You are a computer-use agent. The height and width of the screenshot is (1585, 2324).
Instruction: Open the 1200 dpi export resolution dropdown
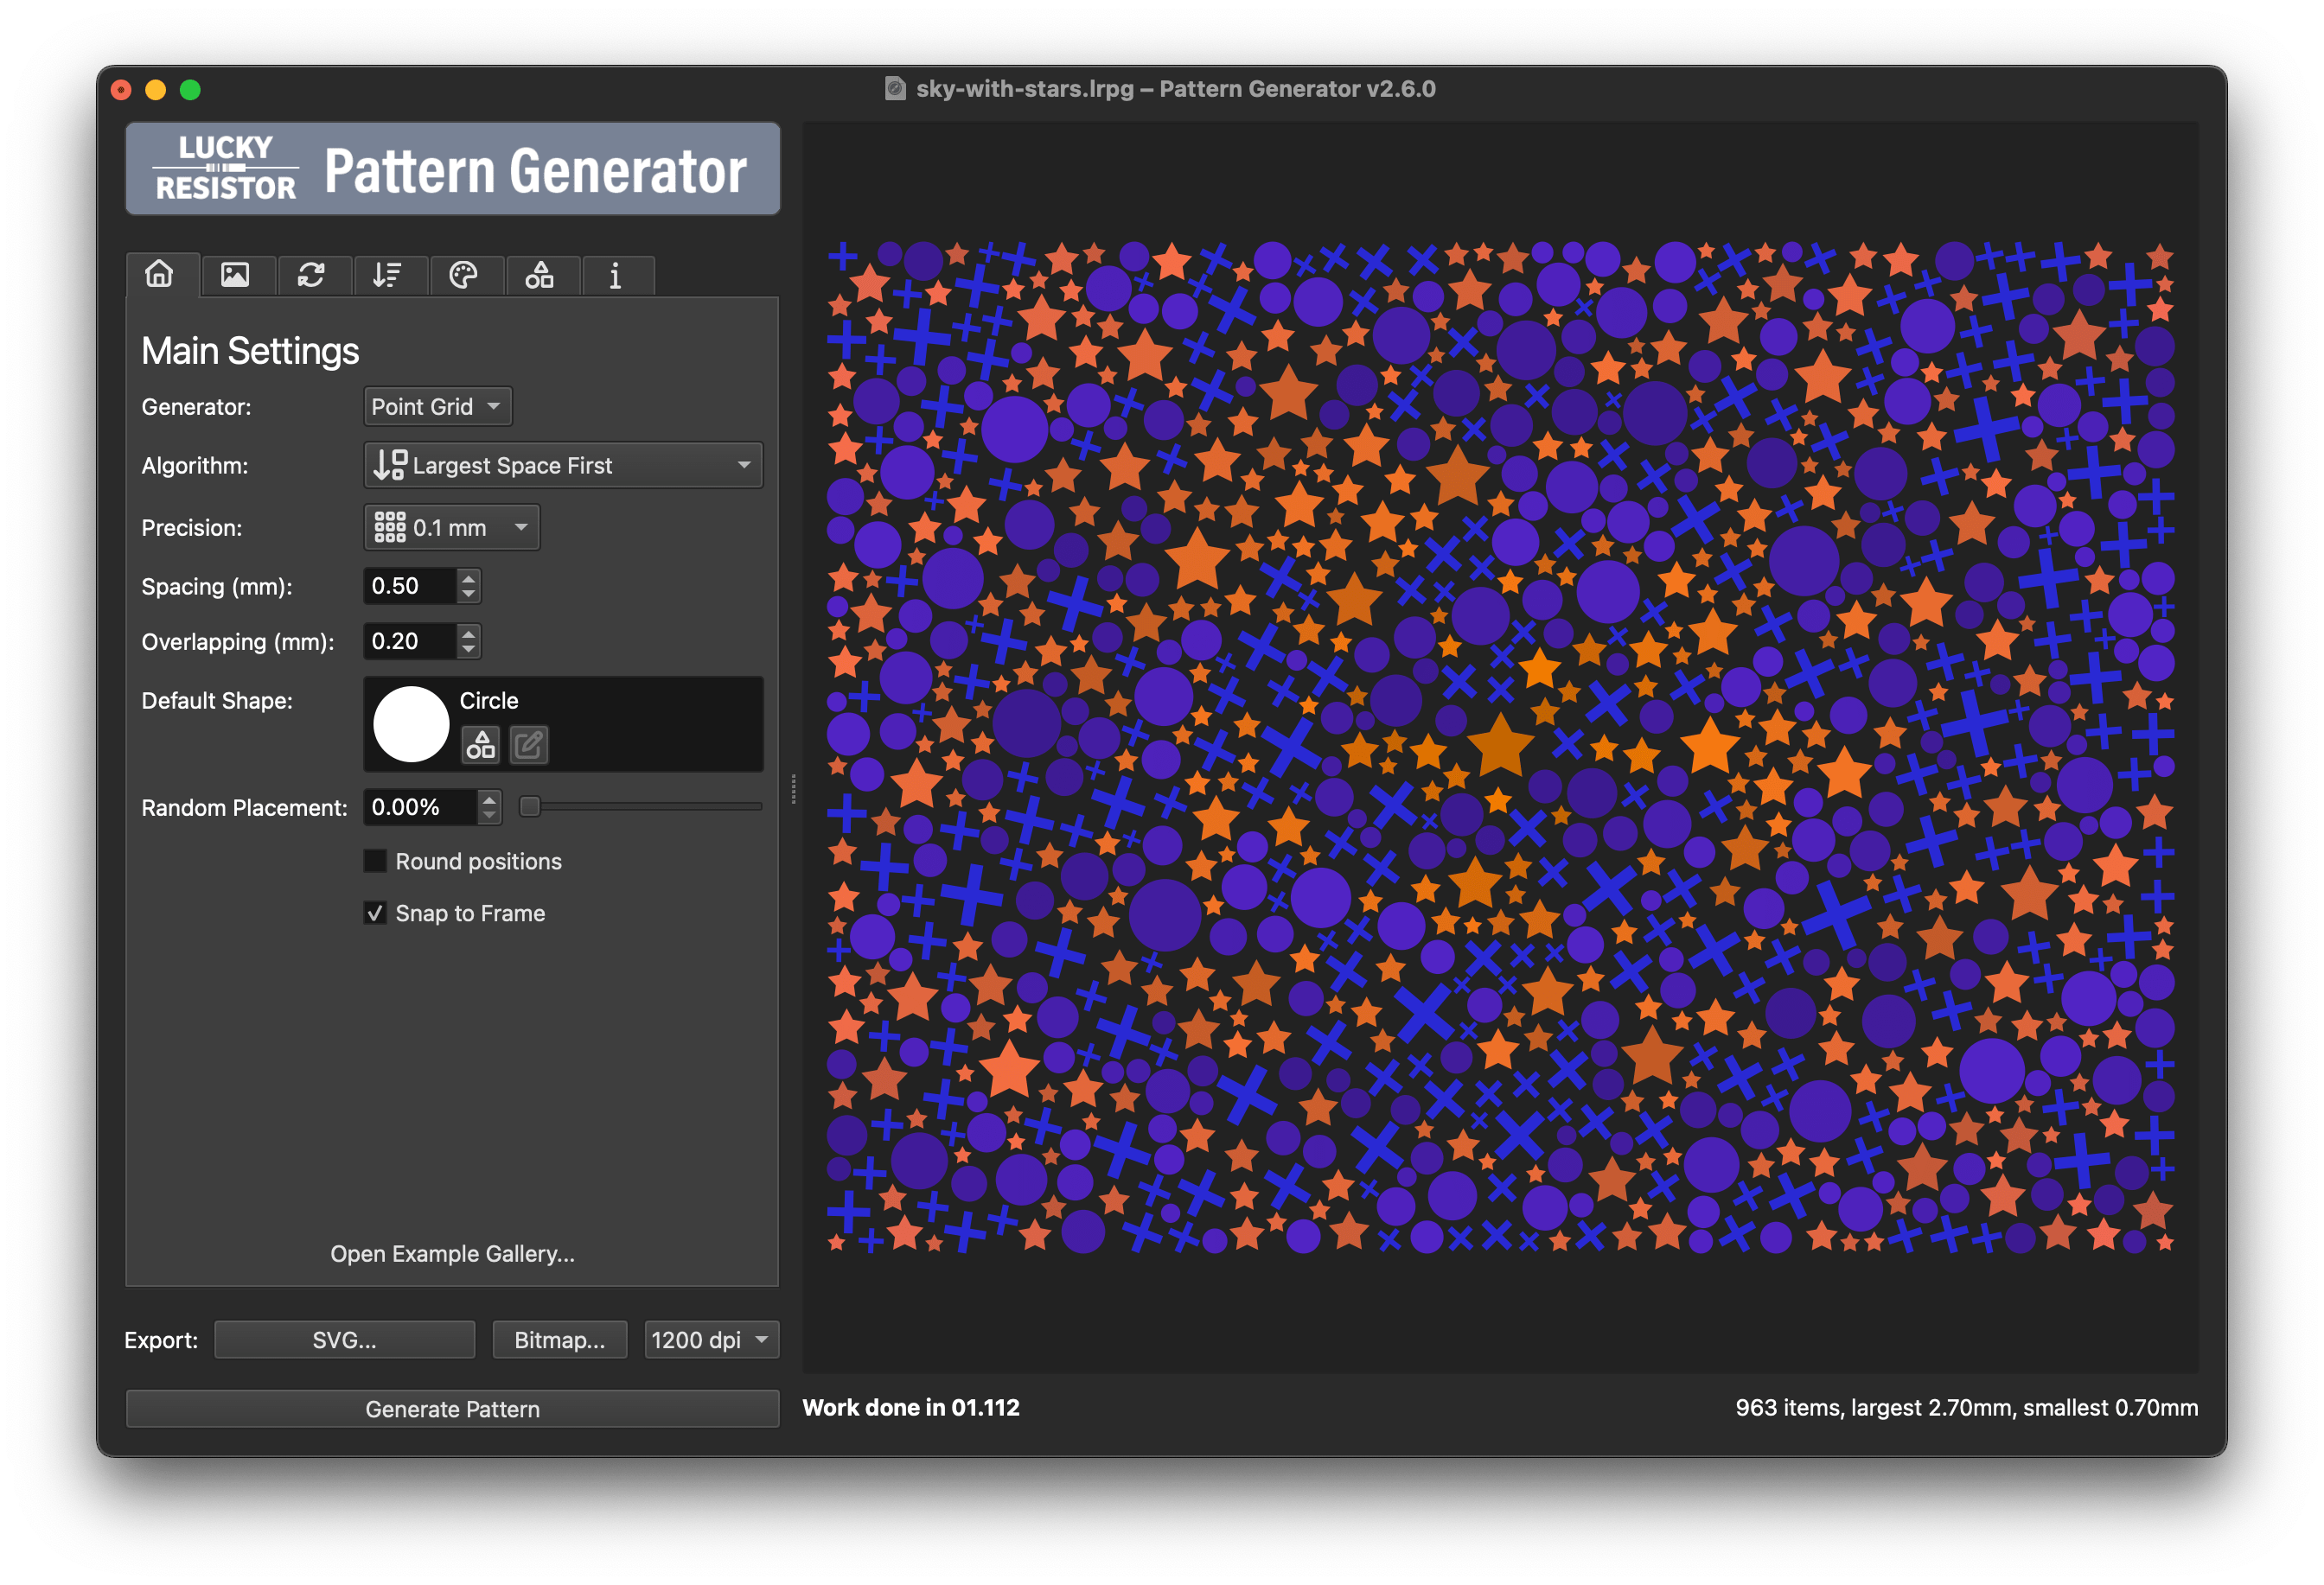coord(710,1340)
